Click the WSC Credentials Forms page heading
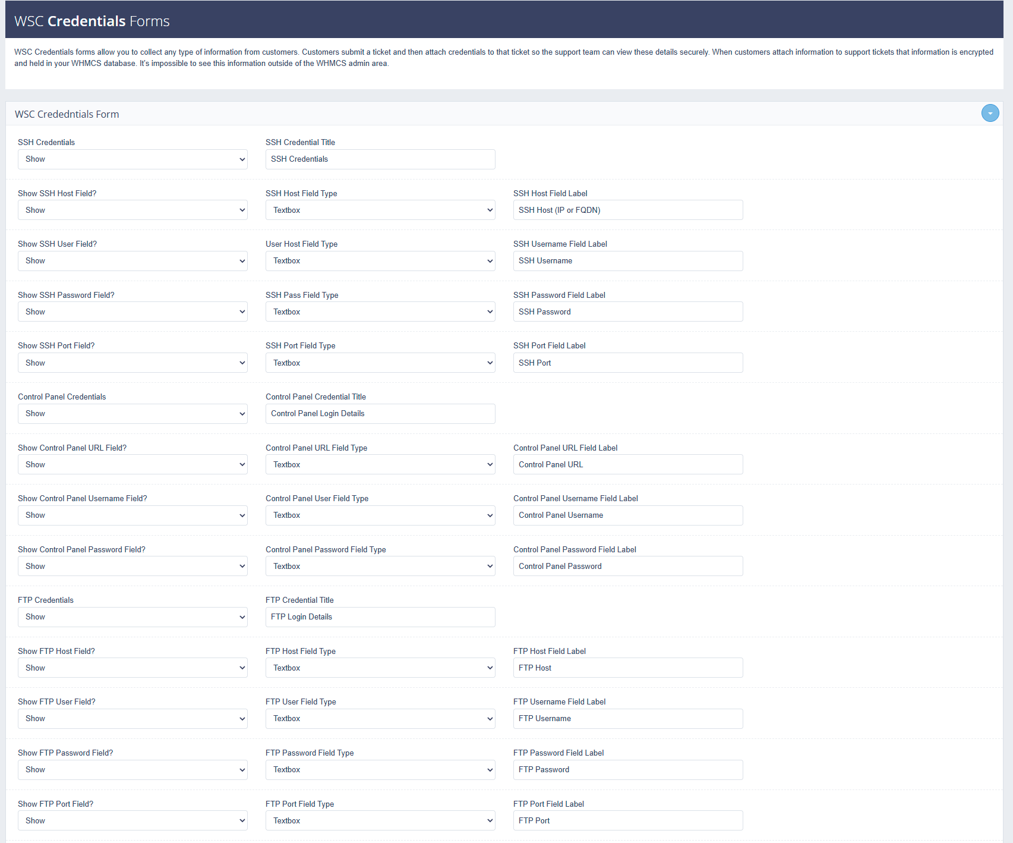Image resolution: width=1013 pixels, height=843 pixels. coord(92,21)
